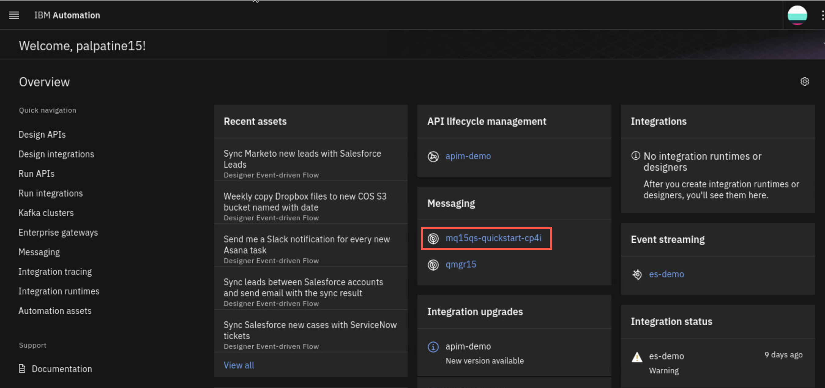825x388 pixels.
Task: Click es-demo entry under Integration status
Action: [x=666, y=356]
